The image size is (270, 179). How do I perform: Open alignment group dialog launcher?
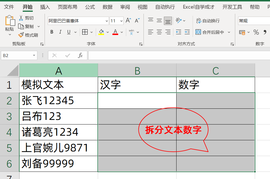coord(232,44)
